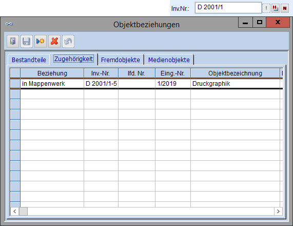Viewport: 293px width, 226px height.
Task: Select the Medienobjekte tab
Action: (169, 60)
